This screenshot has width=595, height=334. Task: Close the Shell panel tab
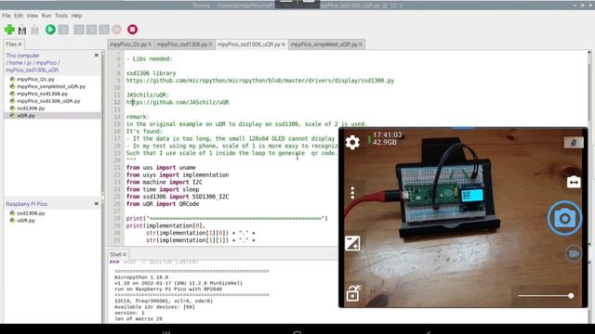point(125,254)
